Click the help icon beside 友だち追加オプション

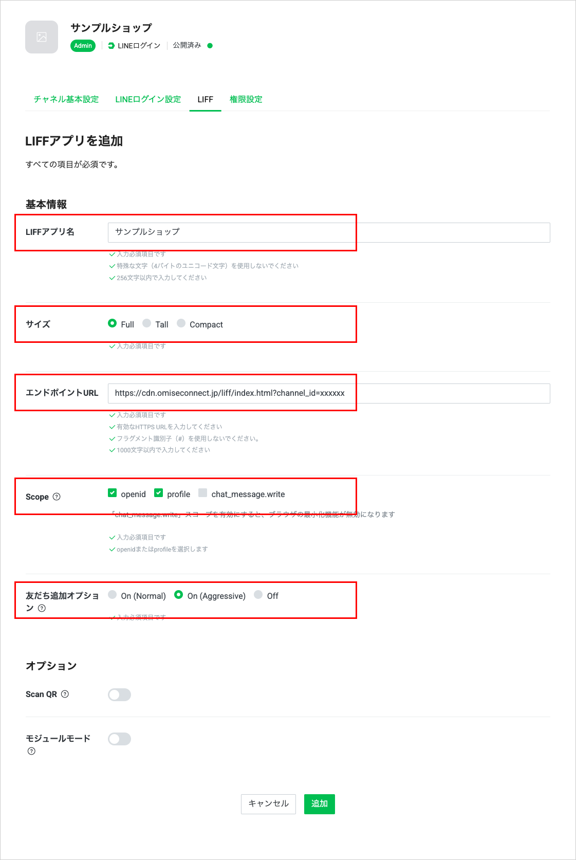42,608
